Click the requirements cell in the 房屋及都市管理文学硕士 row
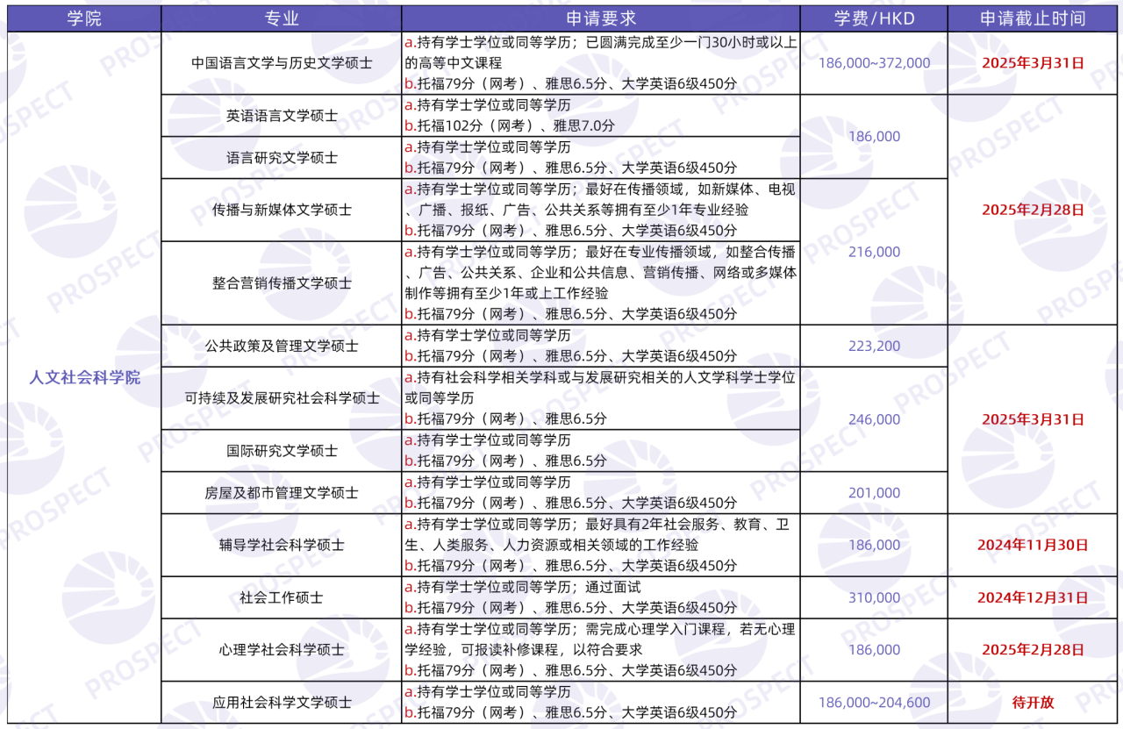 pyautogui.click(x=601, y=493)
